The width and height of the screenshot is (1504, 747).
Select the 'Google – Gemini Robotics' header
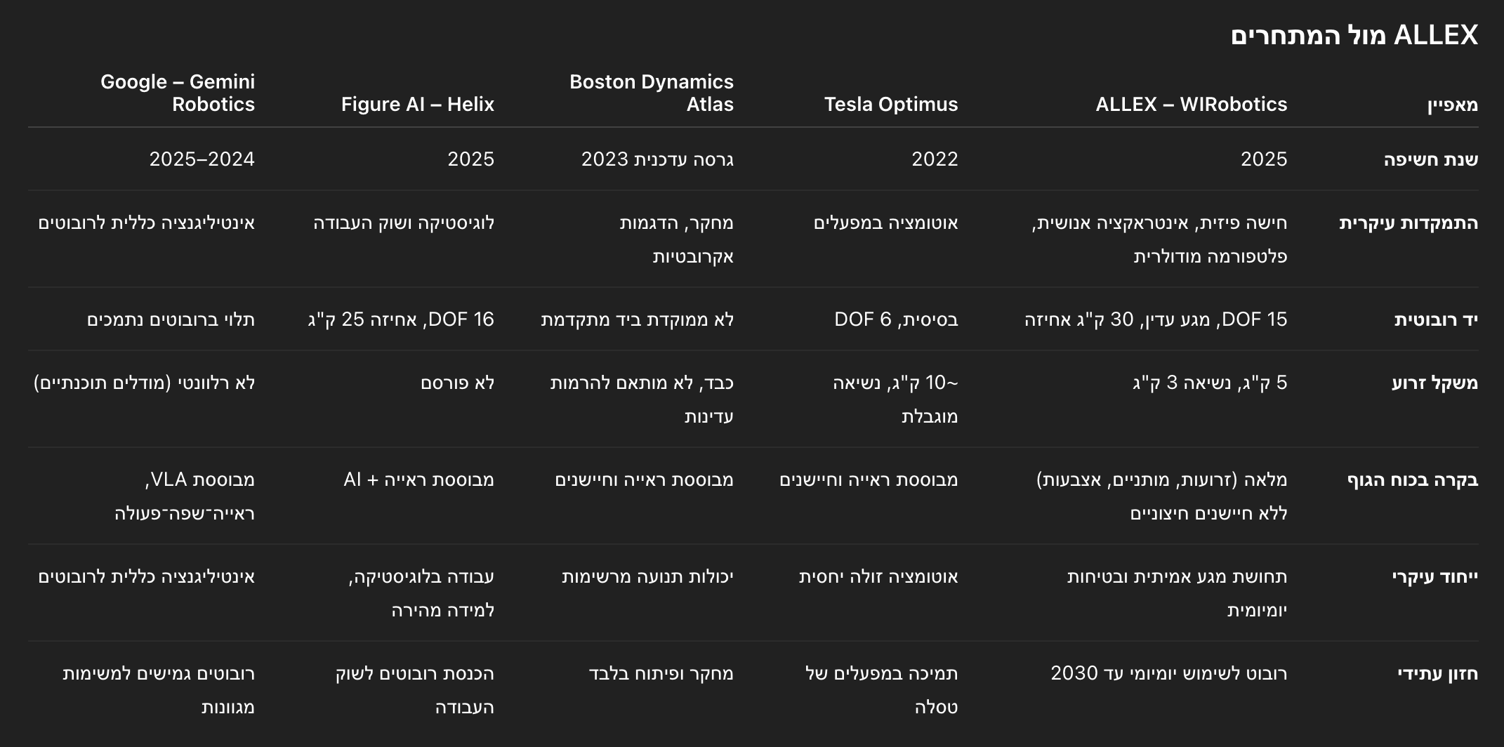click(x=178, y=93)
